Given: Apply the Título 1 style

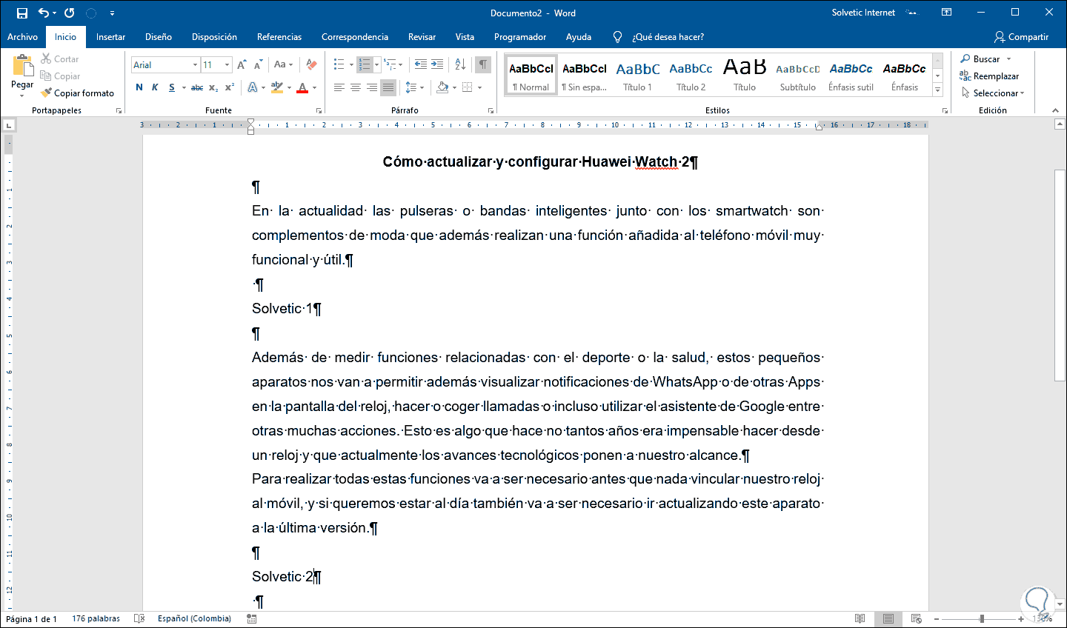Looking at the screenshot, I should (637, 76).
